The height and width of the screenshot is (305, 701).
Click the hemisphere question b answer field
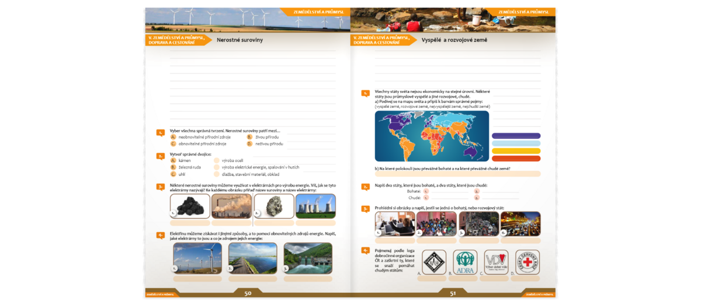(x=457, y=174)
